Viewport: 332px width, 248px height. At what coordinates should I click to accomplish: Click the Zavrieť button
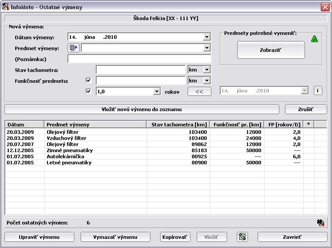click(292, 237)
